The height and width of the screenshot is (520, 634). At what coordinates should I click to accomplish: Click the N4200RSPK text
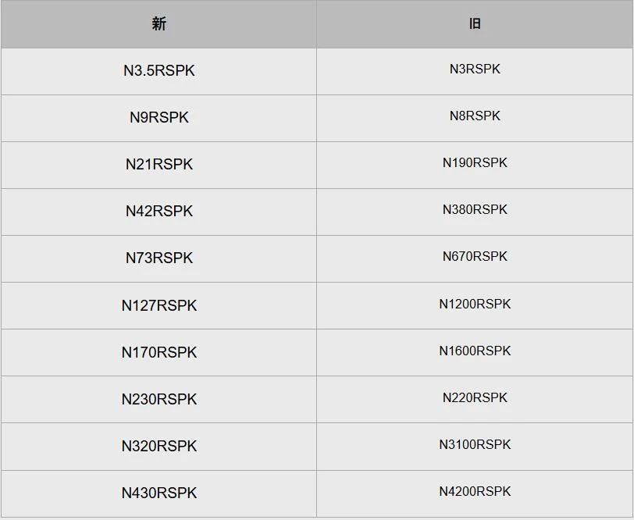pos(475,491)
